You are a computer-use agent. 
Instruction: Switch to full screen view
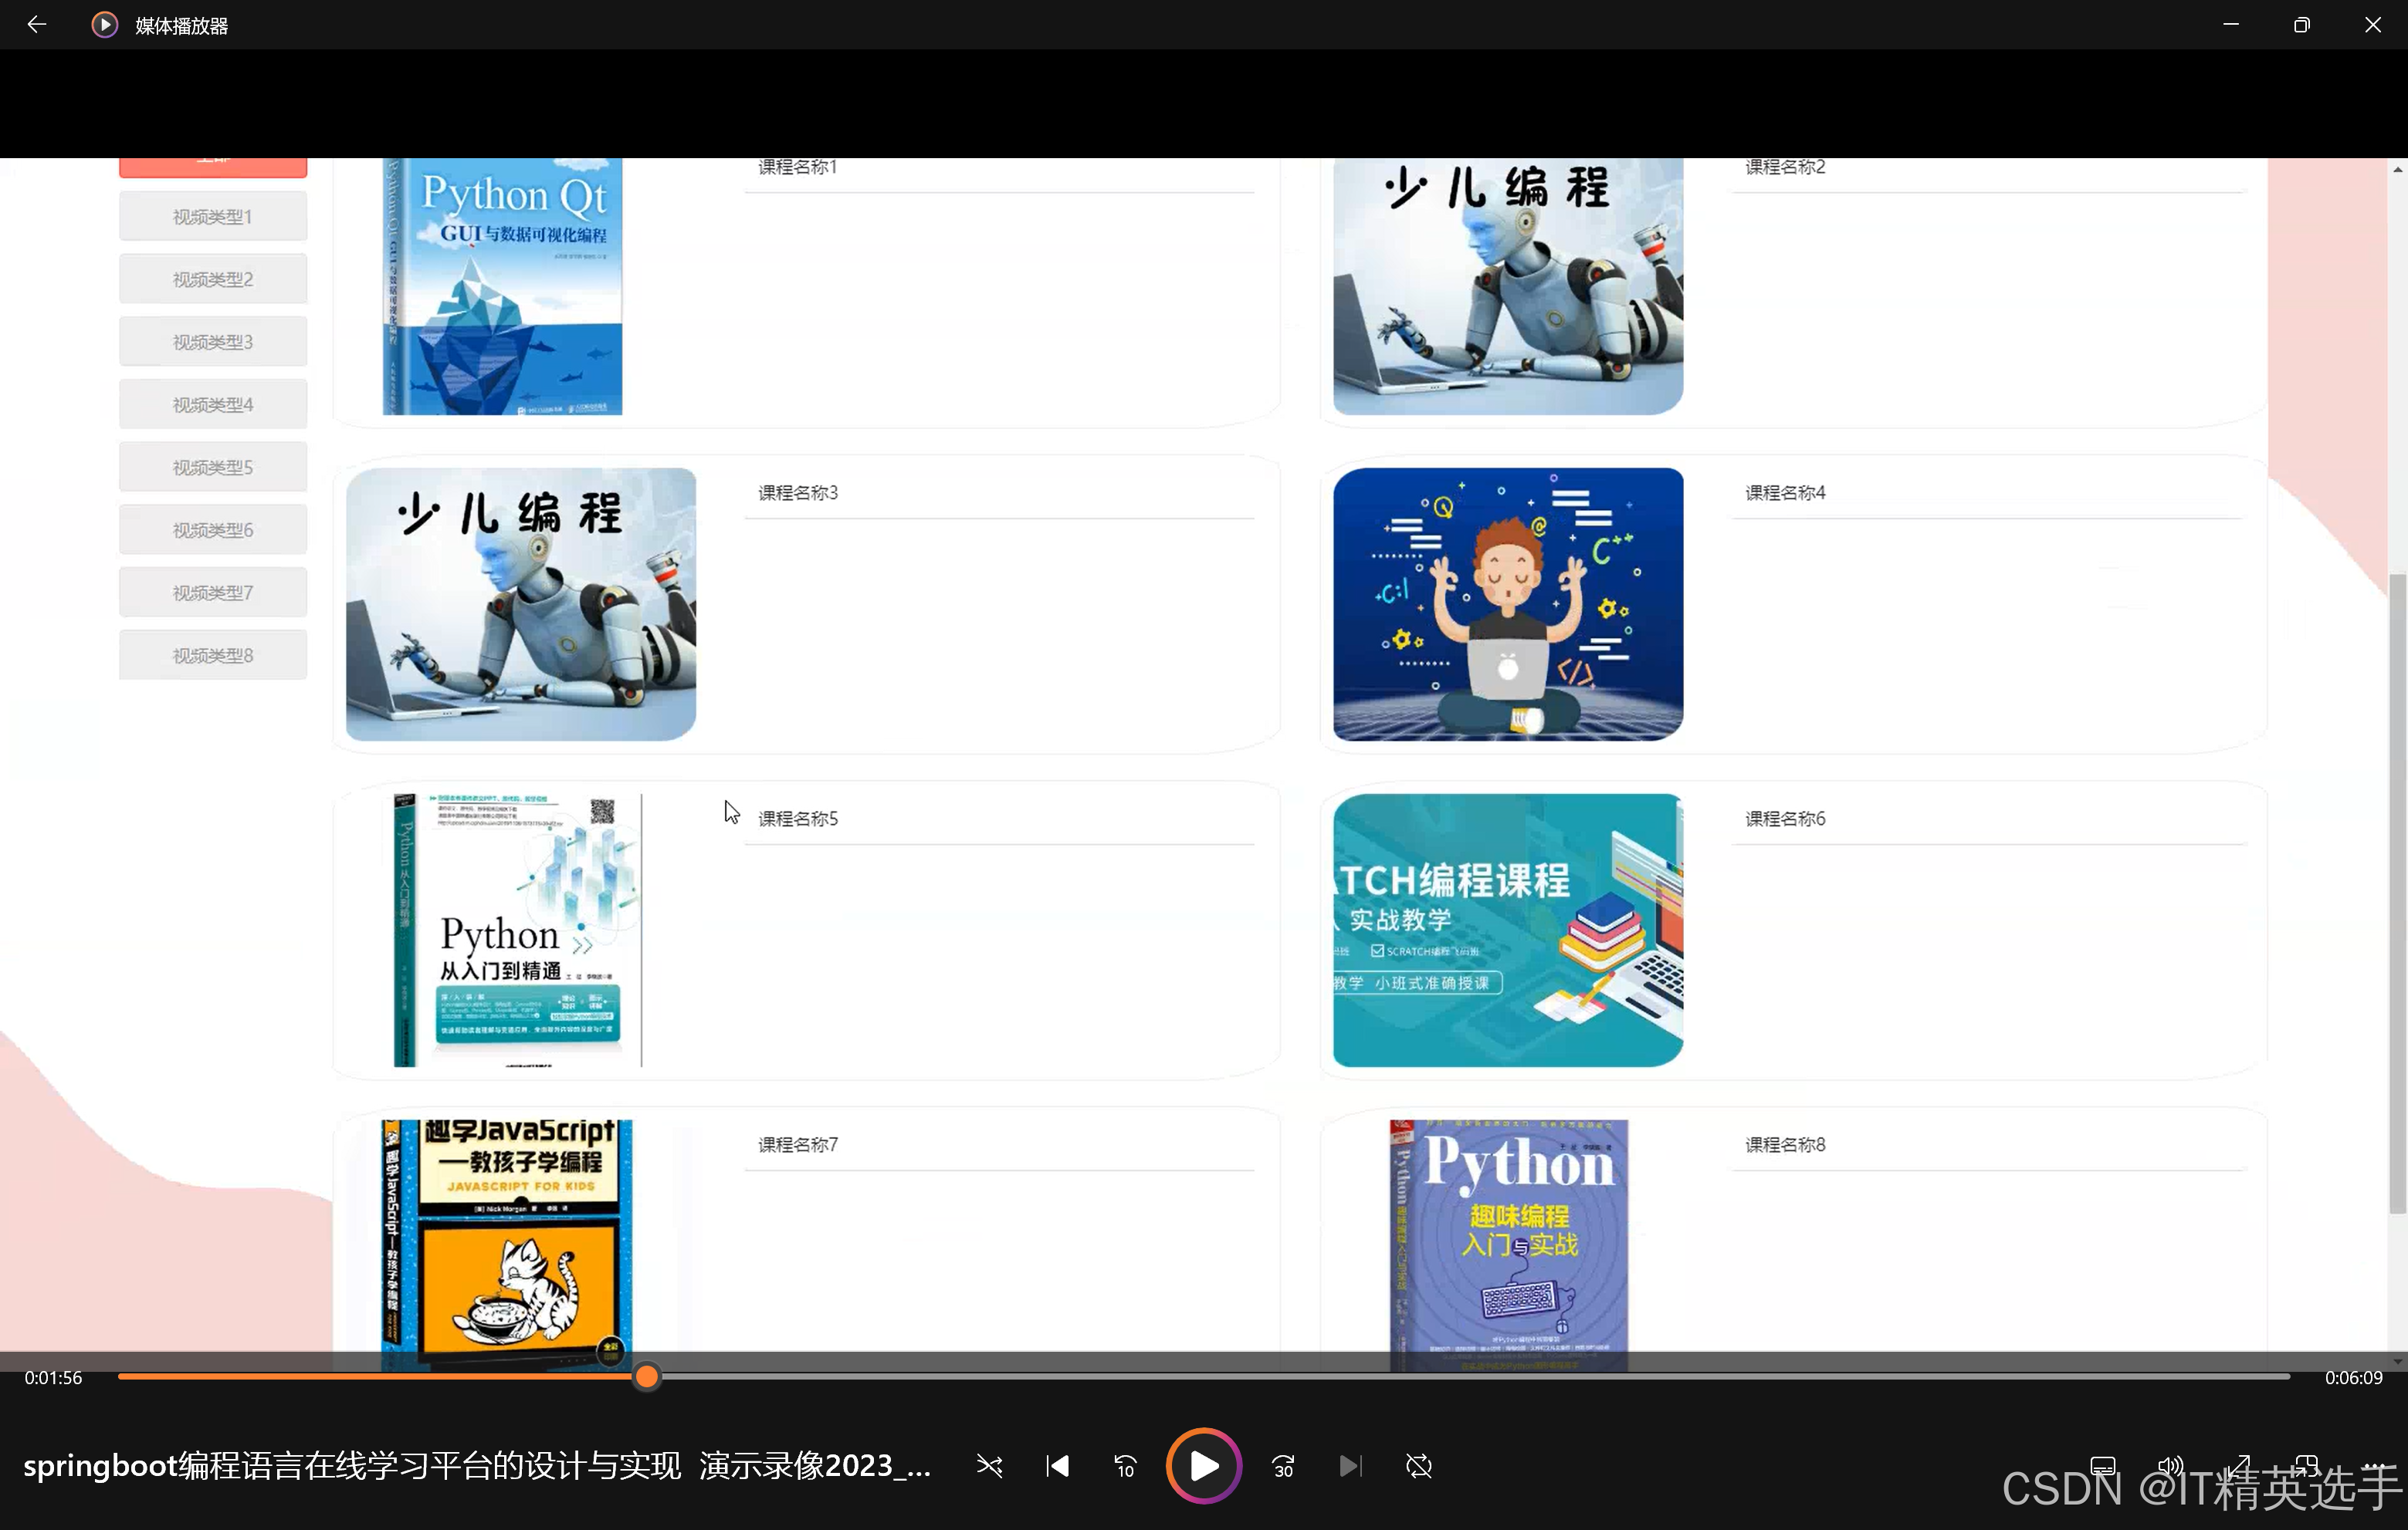coord(2239,1466)
